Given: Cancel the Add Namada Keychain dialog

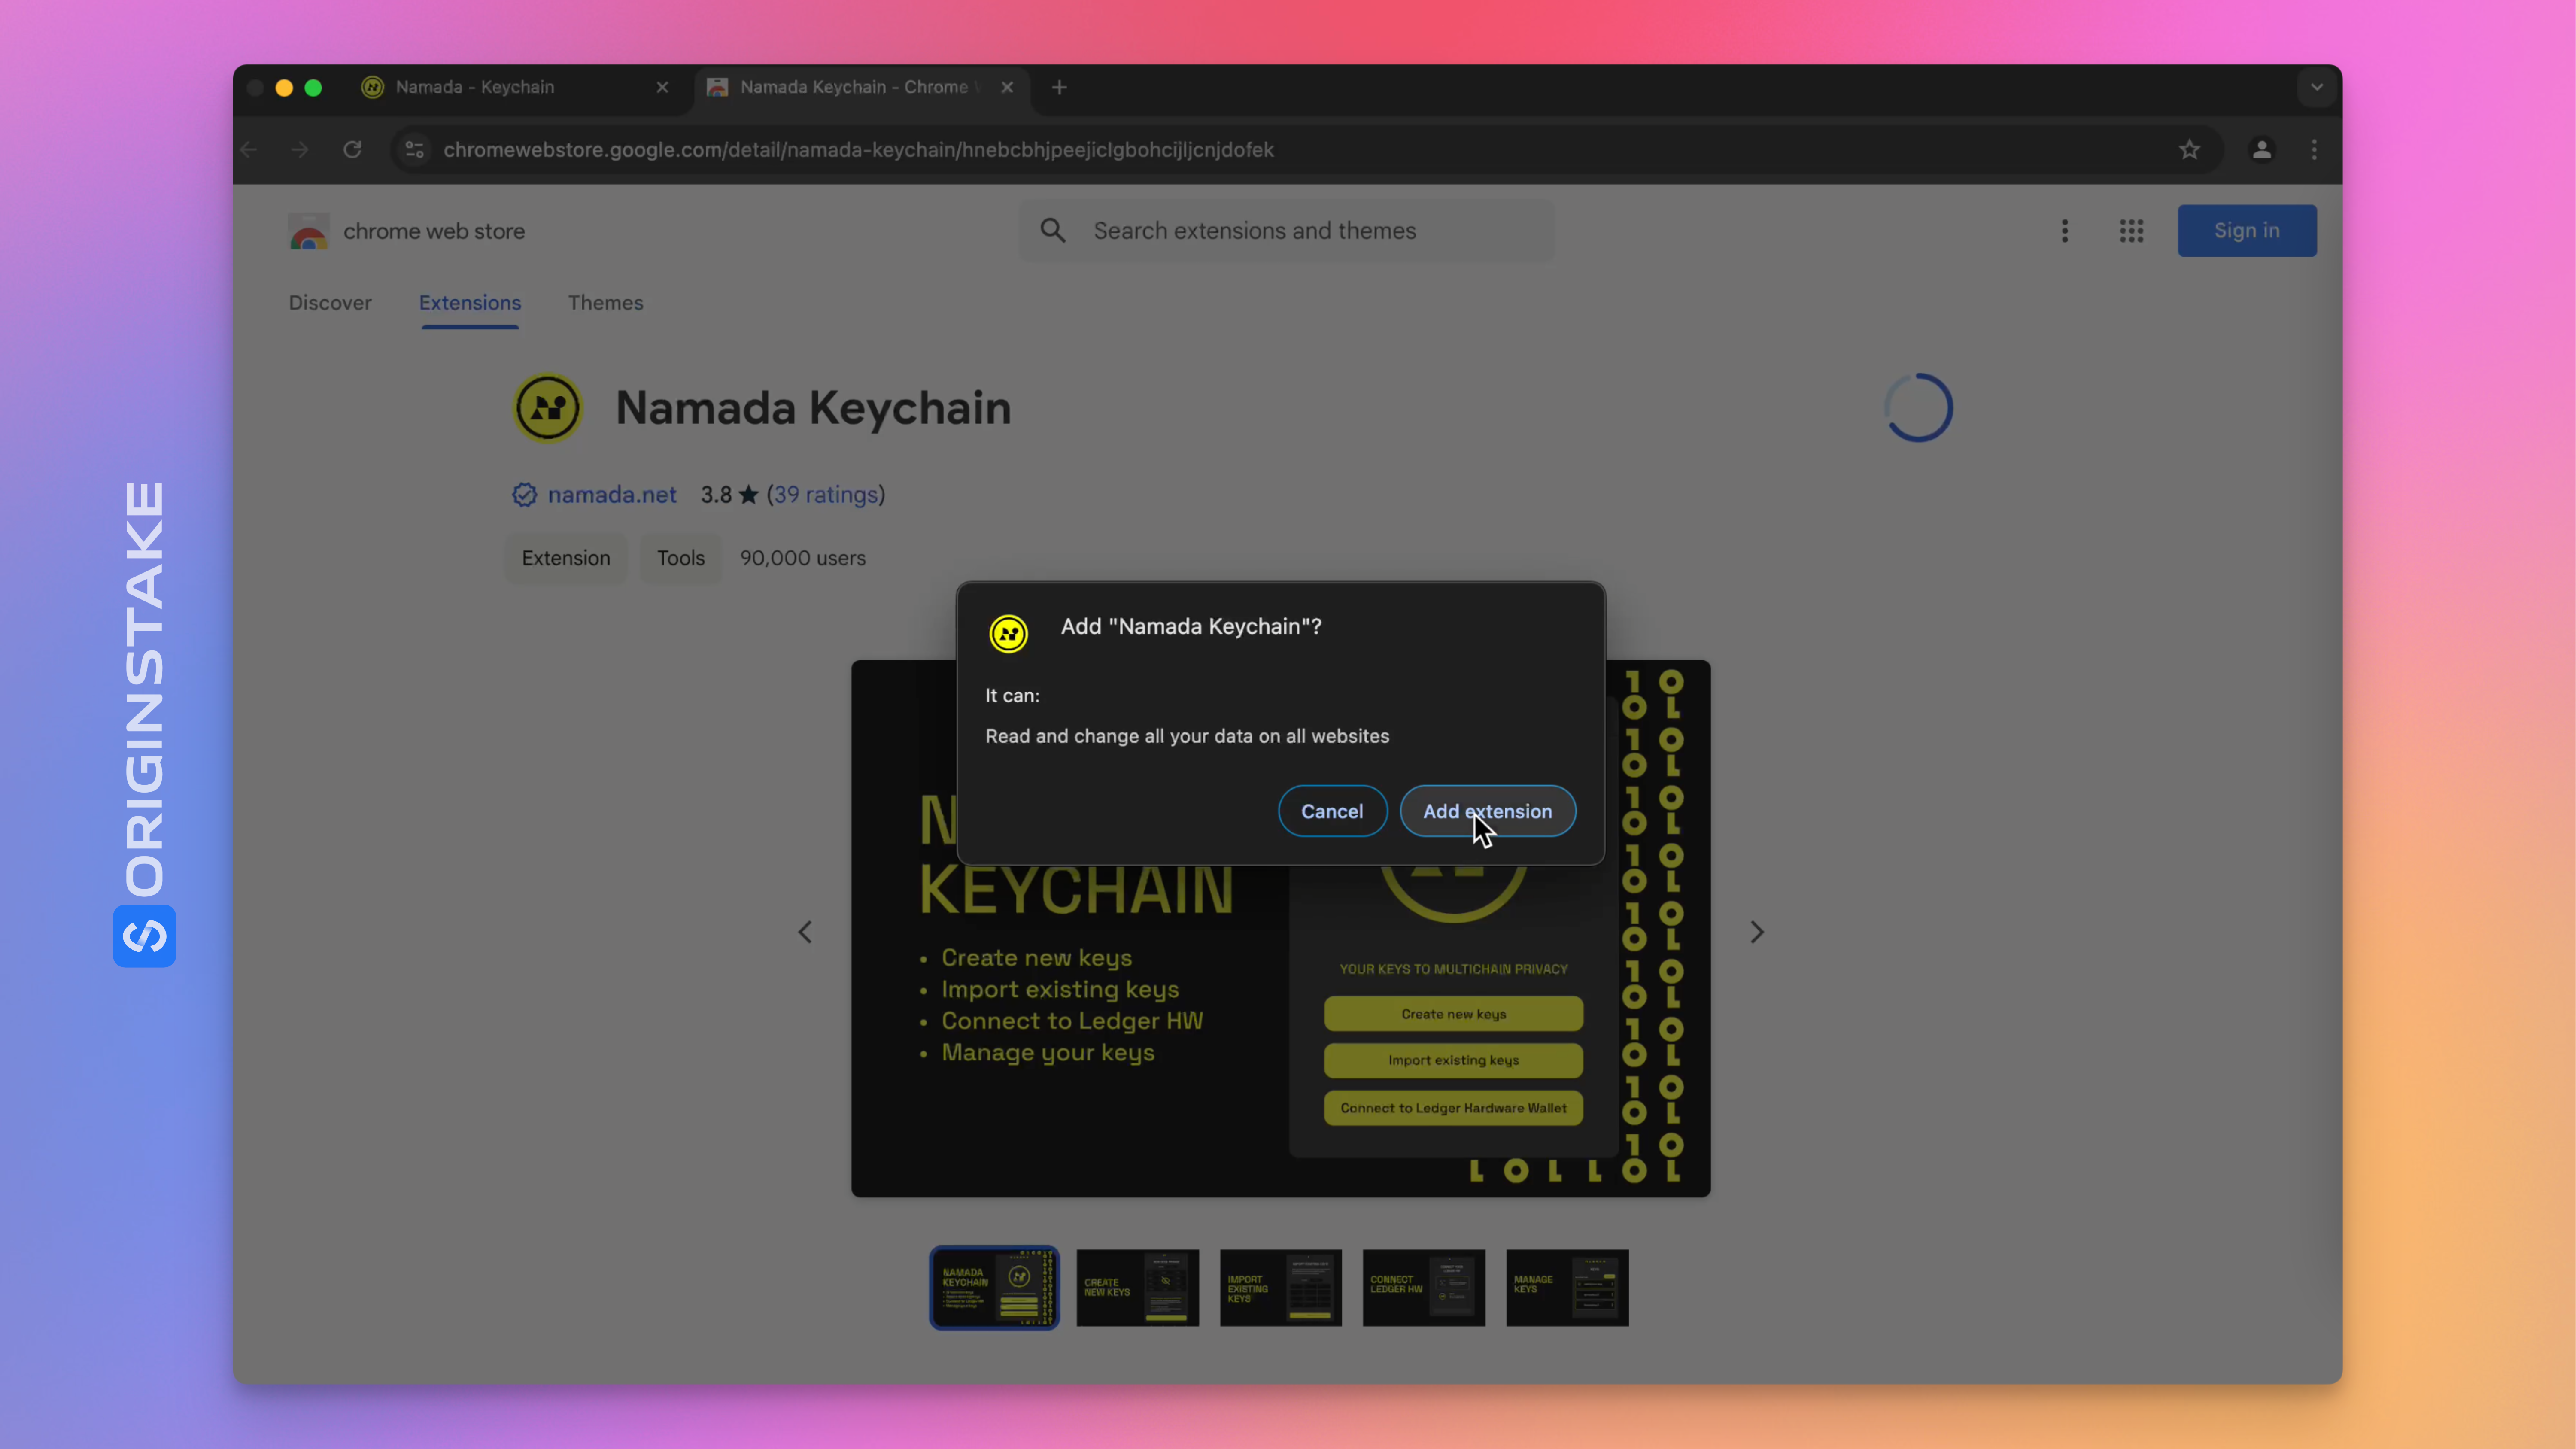Looking at the screenshot, I should pyautogui.click(x=1332, y=811).
